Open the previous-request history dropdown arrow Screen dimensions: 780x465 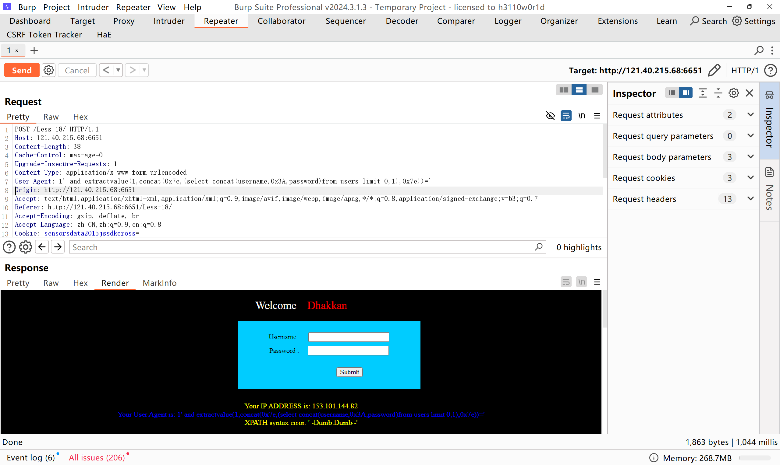point(118,70)
